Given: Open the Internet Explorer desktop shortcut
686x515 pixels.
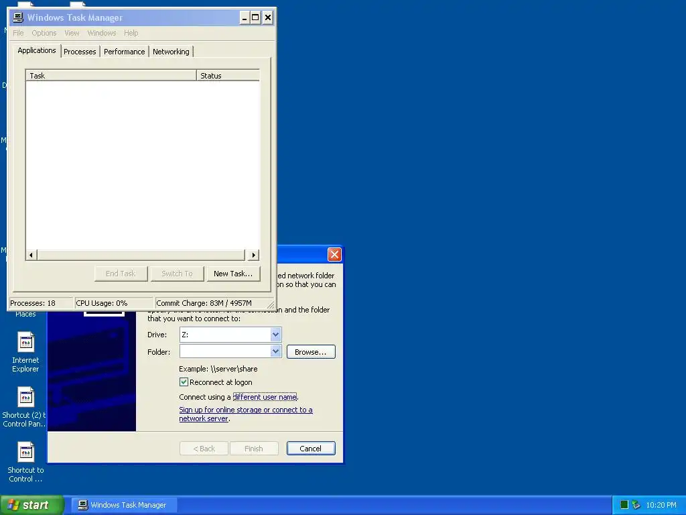Looking at the screenshot, I should click(x=25, y=353).
